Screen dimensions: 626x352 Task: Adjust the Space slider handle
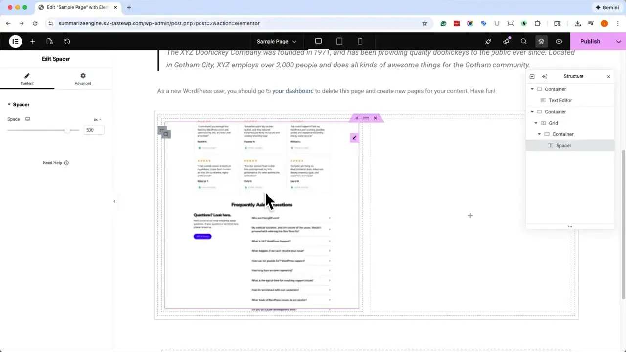67,130
